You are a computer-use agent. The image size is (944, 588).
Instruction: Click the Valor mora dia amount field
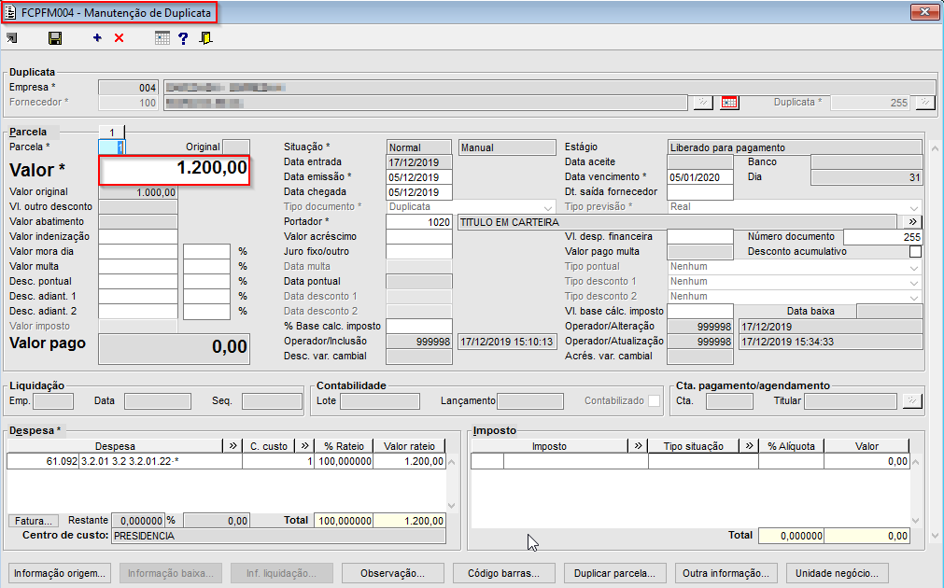(x=138, y=252)
